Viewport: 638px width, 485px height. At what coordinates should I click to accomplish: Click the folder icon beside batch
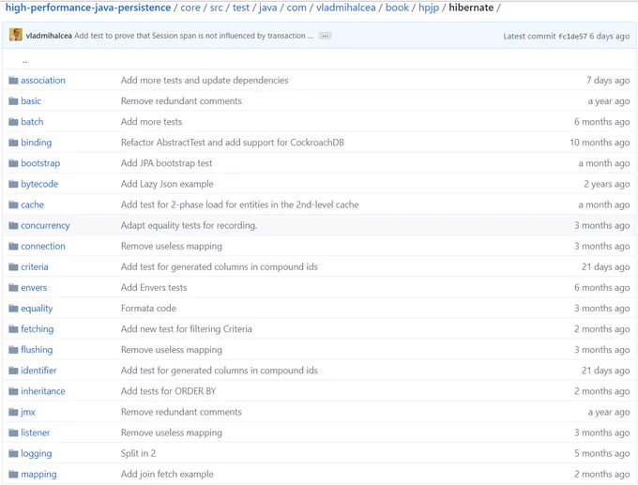[x=13, y=122]
